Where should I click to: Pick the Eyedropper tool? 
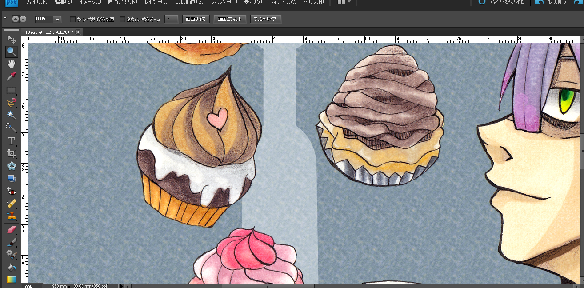click(x=12, y=76)
